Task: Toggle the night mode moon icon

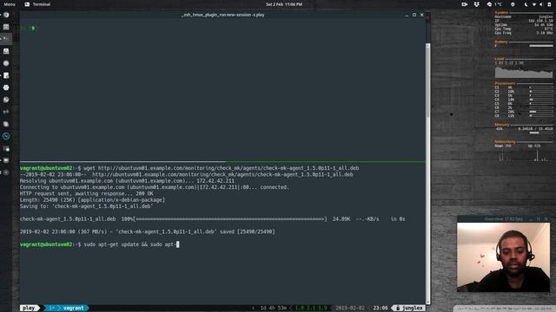Action: click(x=526, y=4)
